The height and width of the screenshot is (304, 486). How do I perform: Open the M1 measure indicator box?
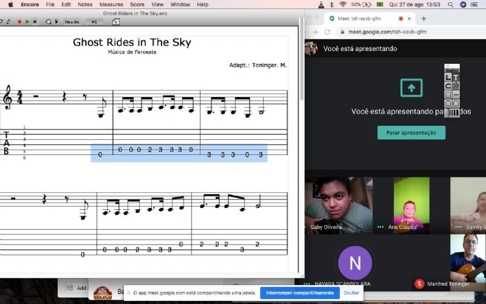(94, 22)
